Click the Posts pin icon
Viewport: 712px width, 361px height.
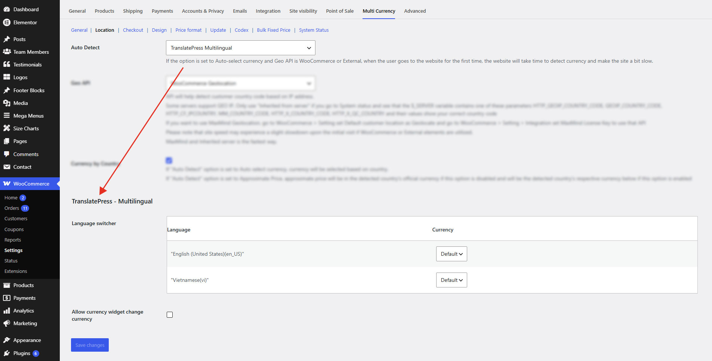[7, 39]
